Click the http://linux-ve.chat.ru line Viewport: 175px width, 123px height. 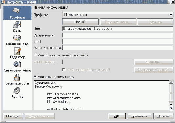[63, 94]
